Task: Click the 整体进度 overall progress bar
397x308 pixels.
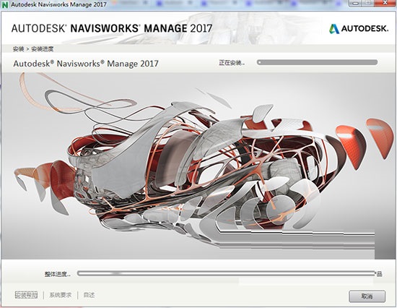Action: tap(226, 273)
